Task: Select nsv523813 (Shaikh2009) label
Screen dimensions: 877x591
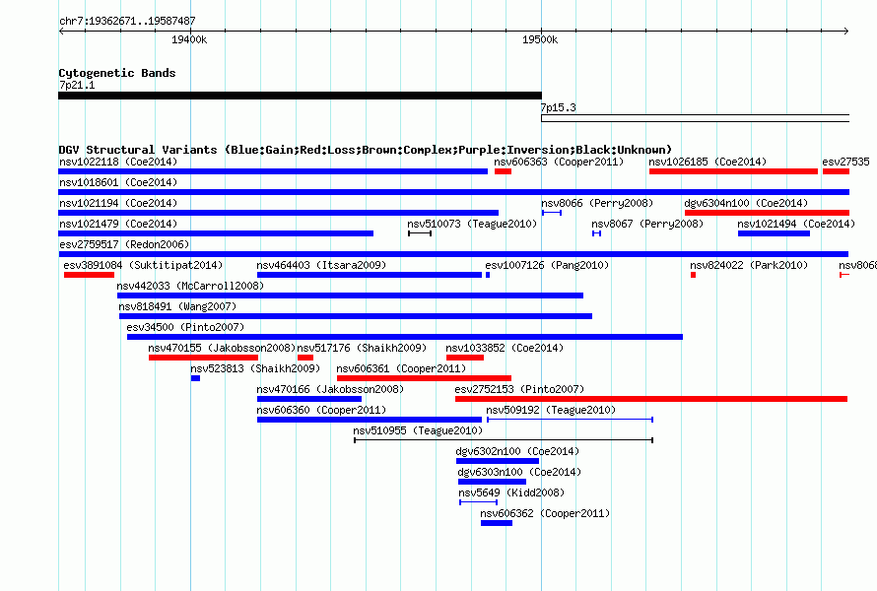Action: 255,368
